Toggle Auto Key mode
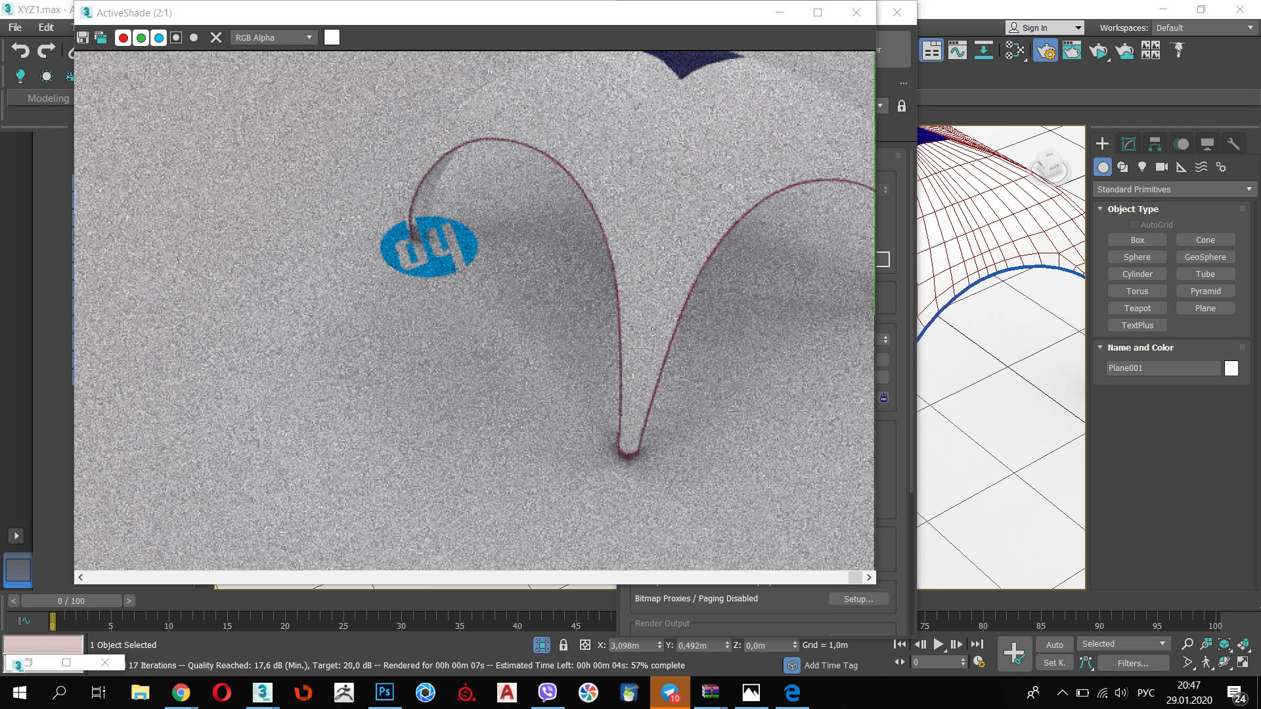Screen dimensions: 1261x709 point(1055,645)
